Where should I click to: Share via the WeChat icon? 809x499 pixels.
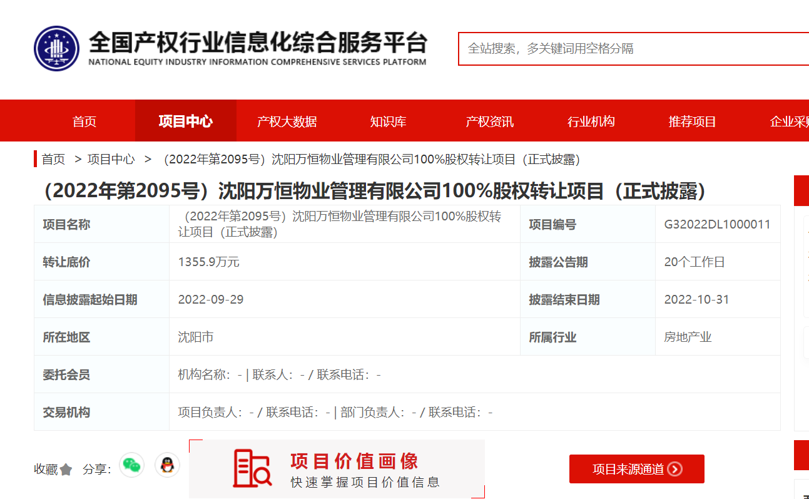[131, 465]
